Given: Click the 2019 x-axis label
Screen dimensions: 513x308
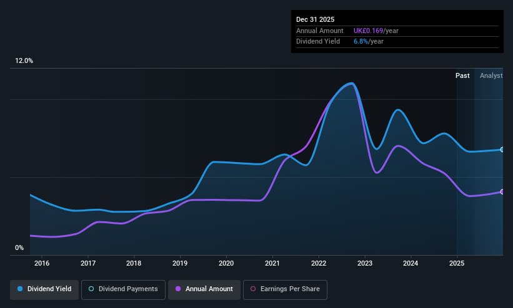Looking at the screenshot, I should tap(180, 263).
